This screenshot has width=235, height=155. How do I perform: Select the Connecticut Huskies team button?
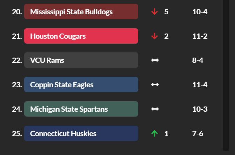tap(81, 134)
